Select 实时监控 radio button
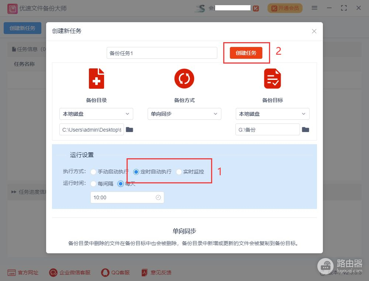This screenshot has height=281, width=369. 179,172
